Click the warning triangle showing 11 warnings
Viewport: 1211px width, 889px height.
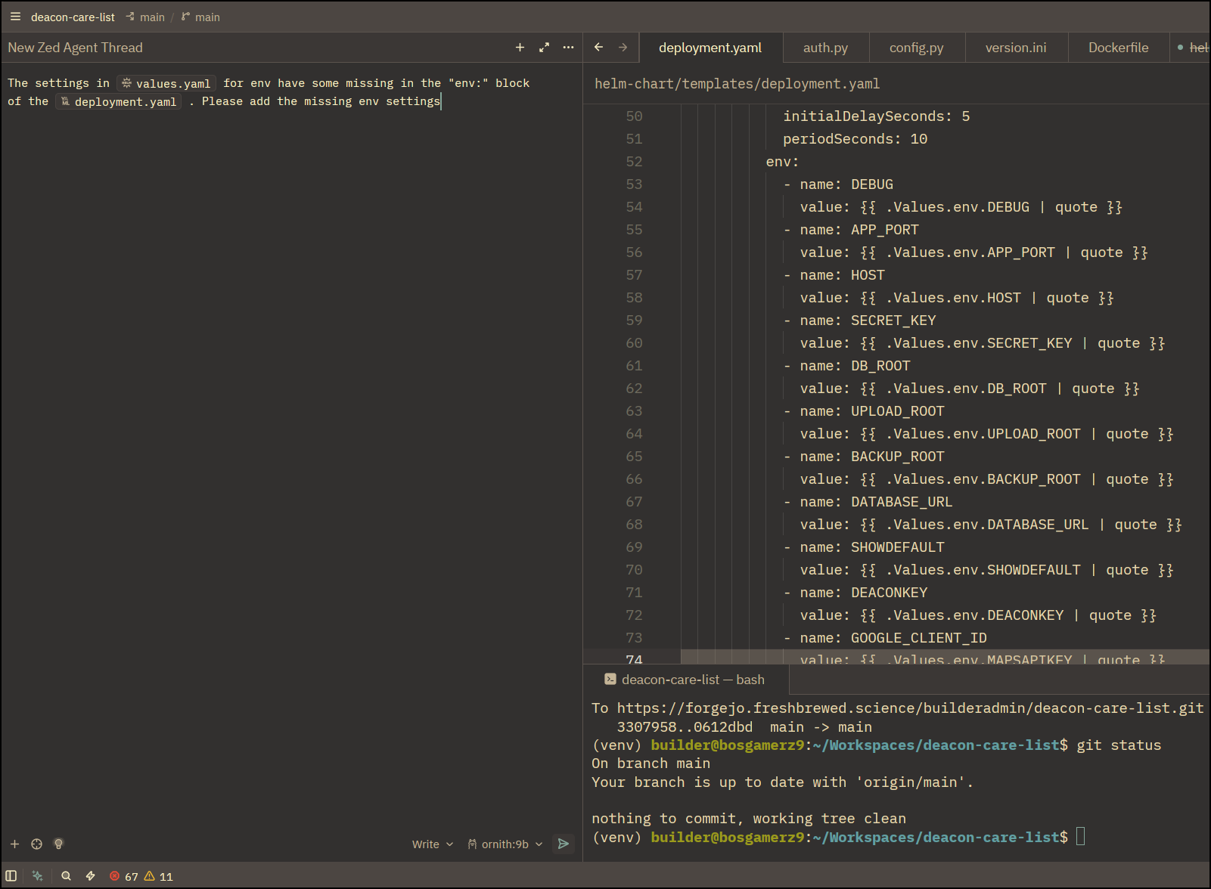click(x=159, y=876)
